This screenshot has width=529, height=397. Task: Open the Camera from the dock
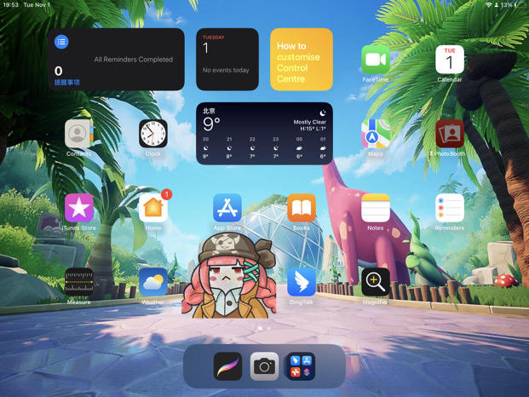point(264,366)
